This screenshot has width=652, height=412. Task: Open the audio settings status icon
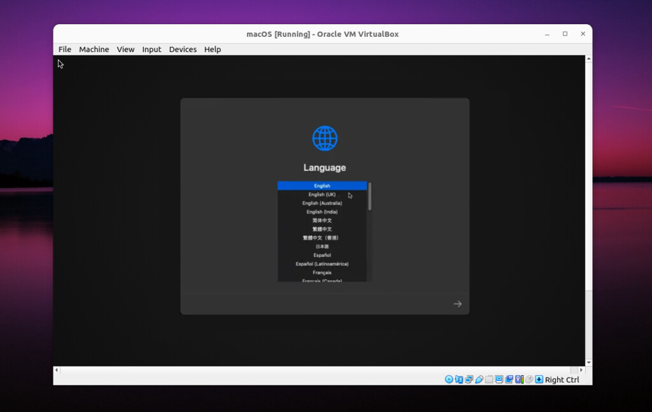[459, 380]
